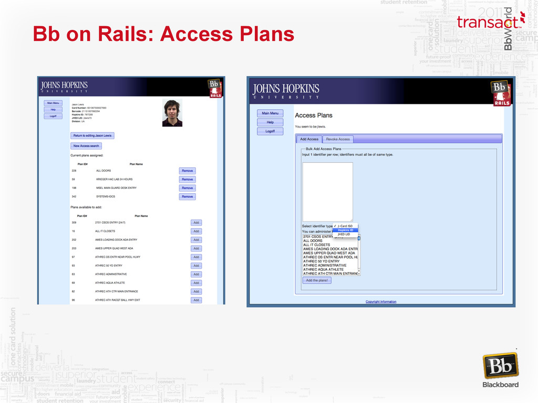
Task: Select ALL IT CLOSETS in plans listbox
Action: pos(330,245)
